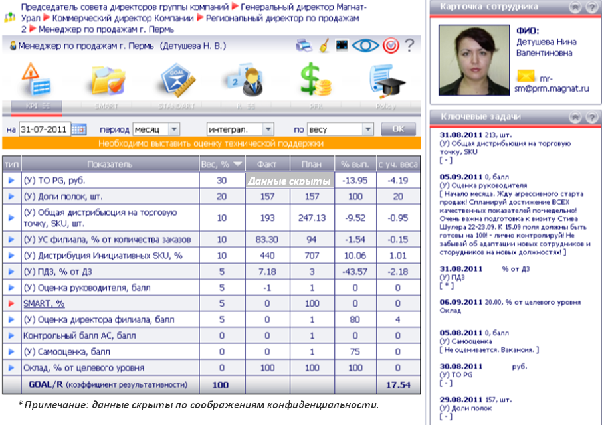The image size is (604, 425).
Task: Click the Показатель column header
Action: pos(110,165)
